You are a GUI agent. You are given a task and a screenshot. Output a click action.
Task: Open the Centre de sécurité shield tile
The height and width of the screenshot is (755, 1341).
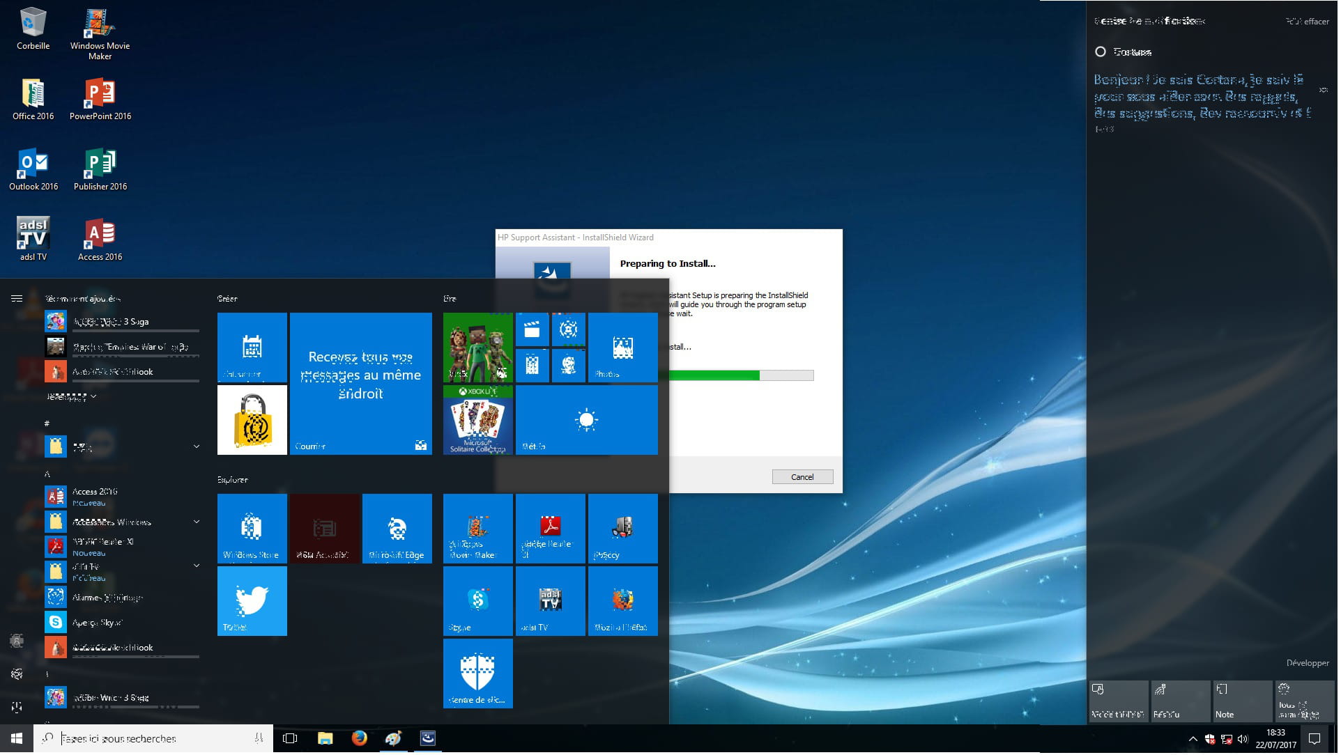click(478, 674)
